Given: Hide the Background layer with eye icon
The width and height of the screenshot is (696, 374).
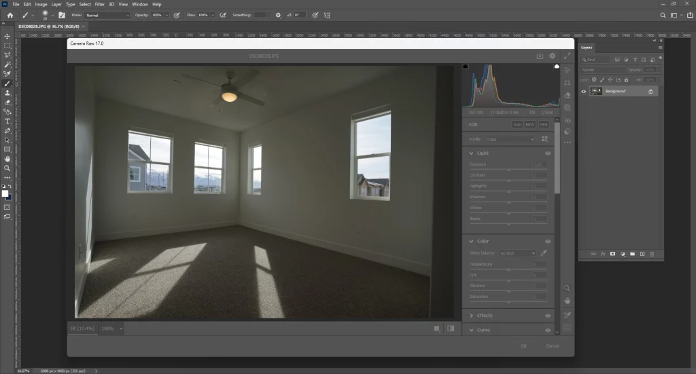Looking at the screenshot, I should [583, 91].
